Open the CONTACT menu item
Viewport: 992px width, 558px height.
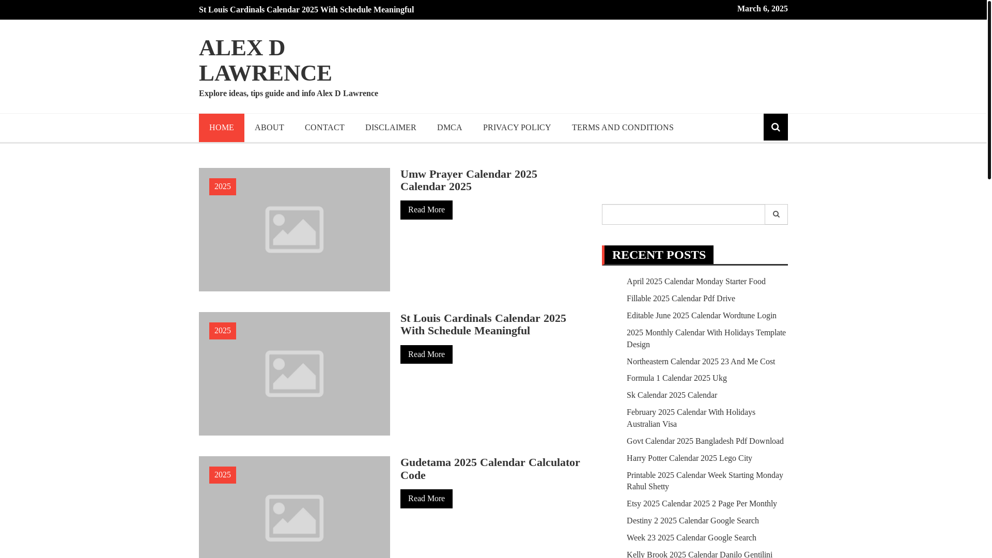[x=324, y=128]
